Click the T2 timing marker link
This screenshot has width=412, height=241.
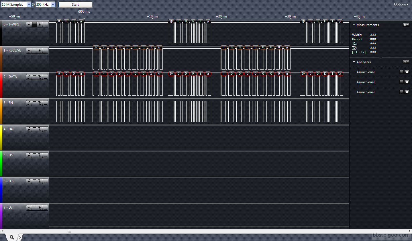coord(354,48)
